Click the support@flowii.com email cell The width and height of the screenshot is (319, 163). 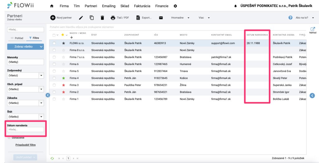[x=223, y=43]
